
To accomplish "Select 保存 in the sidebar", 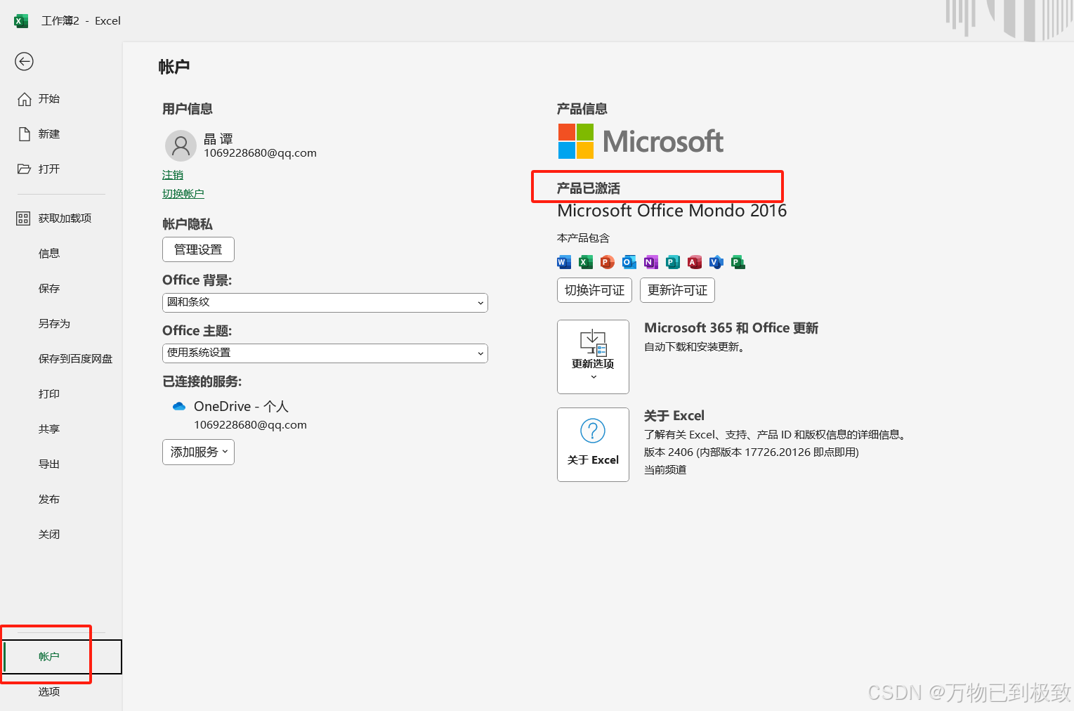I will [x=49, y=289].
